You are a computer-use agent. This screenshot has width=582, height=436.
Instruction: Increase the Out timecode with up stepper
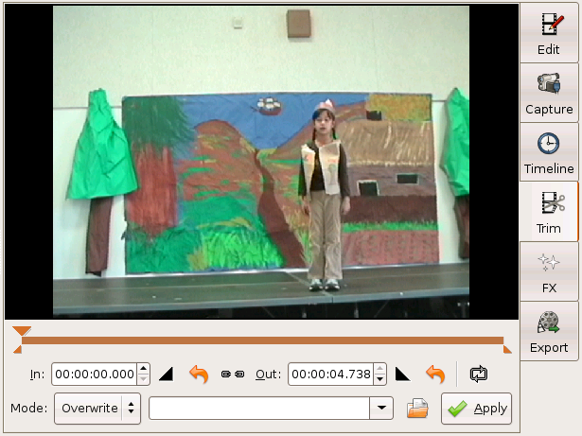coord(380,369)
